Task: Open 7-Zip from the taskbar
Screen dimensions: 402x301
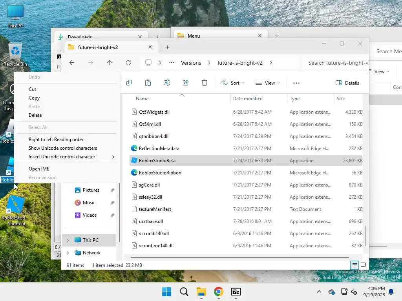Action: click(236, 292)
